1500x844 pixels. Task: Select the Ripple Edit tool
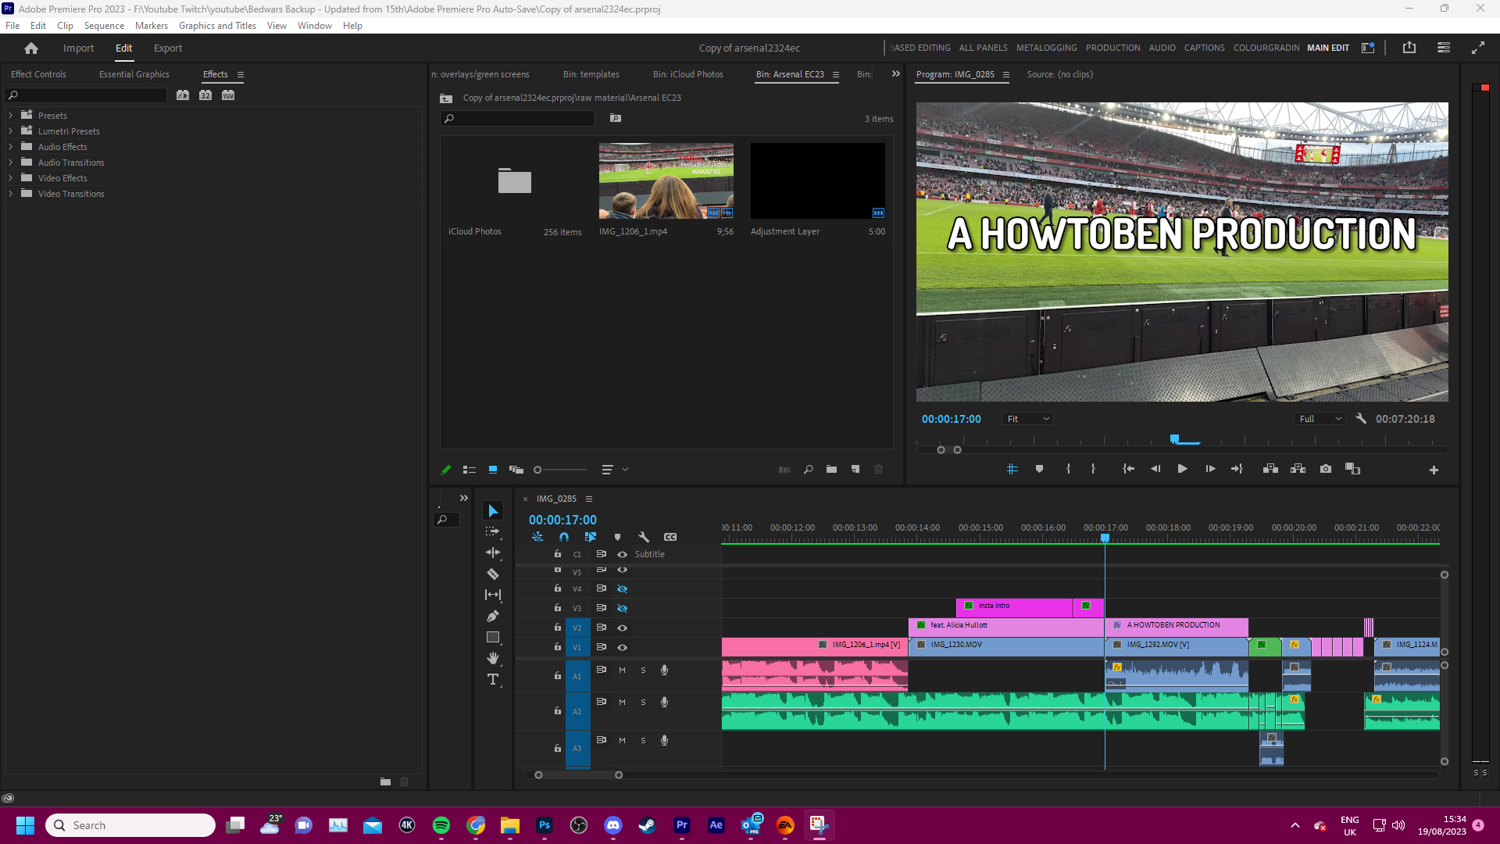[493, 553]
